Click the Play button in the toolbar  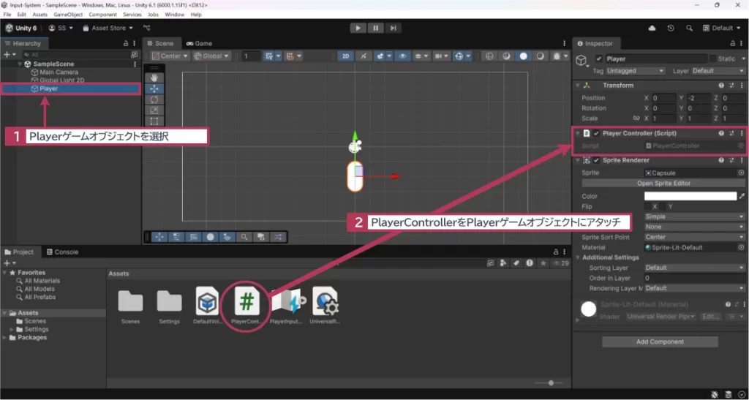pyautogui.click(x=358, y=28)
